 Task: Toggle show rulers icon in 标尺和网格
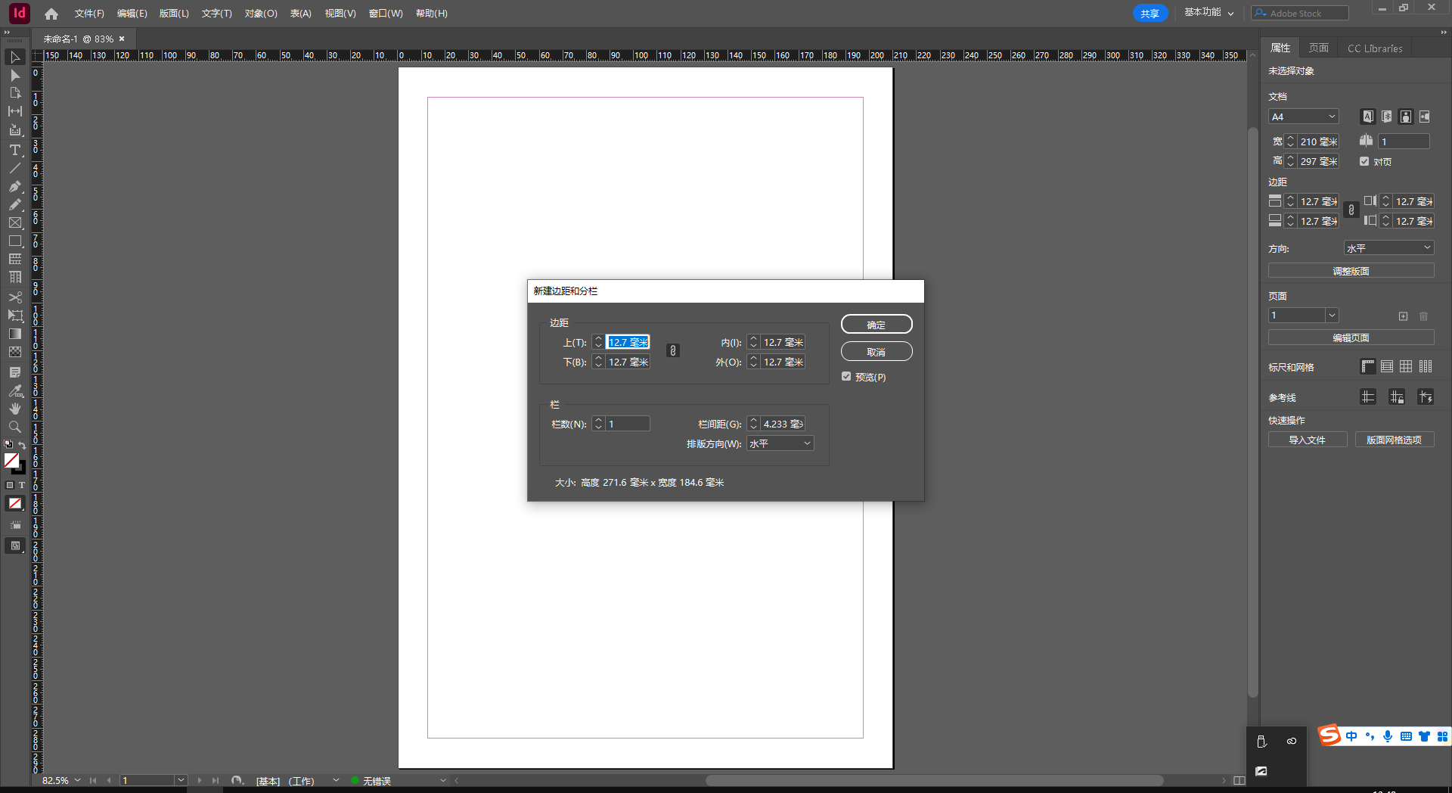(1367, 367)
